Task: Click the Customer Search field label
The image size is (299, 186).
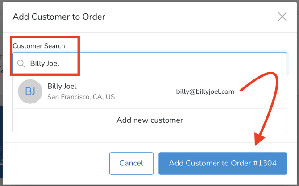Action: [39, 46]
